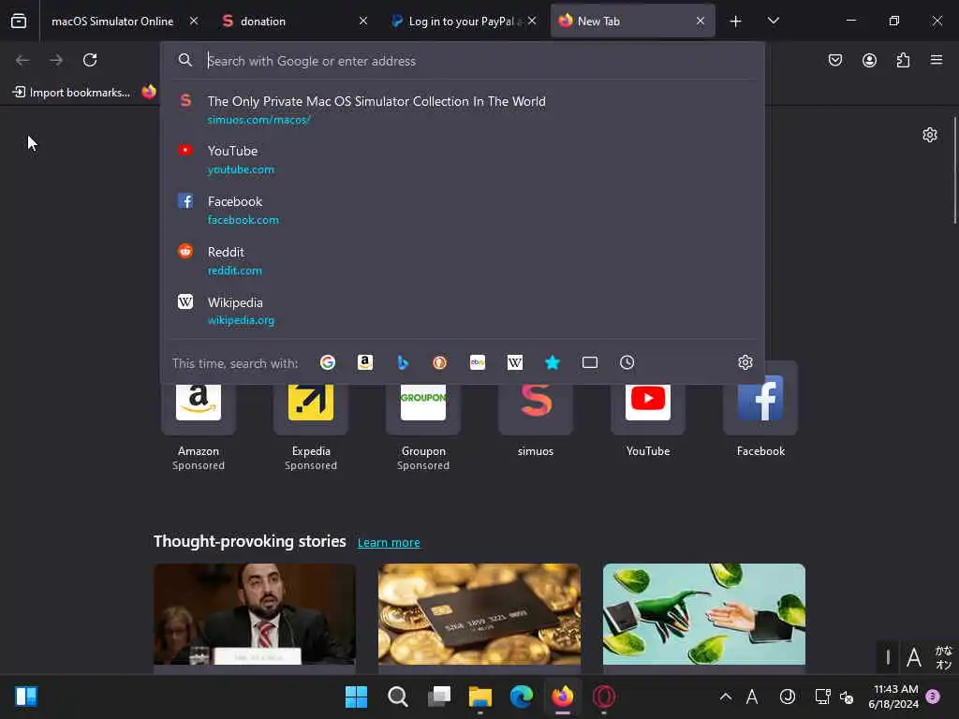The image size is (959, 719).
Task: Choose the YouTube suggestion
Action: pyautogui.click(x=463, y=159)
